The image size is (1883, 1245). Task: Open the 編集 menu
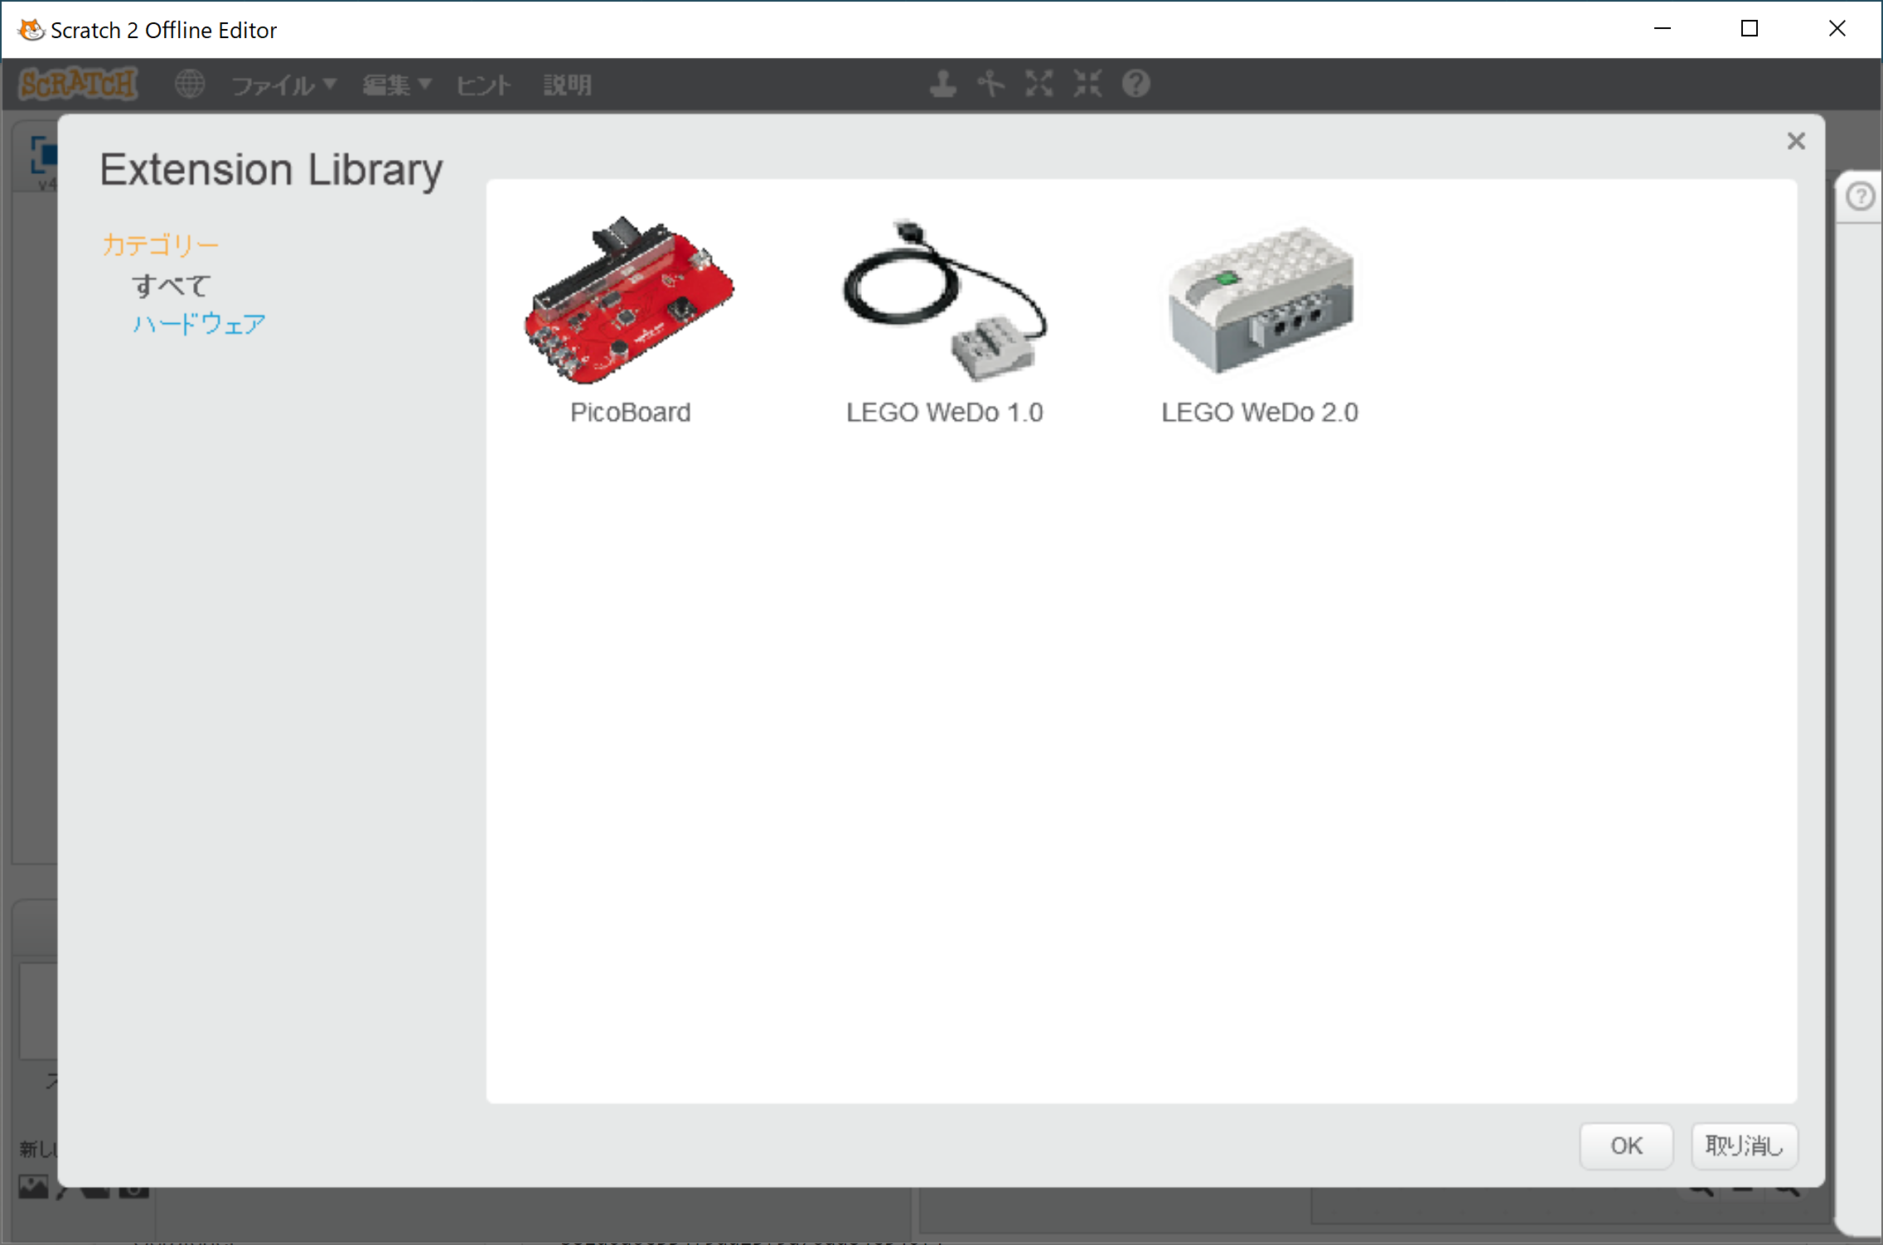click(397, 84)
